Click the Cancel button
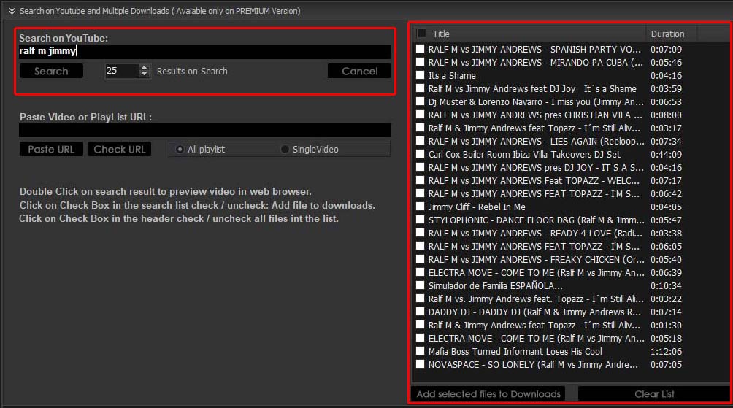The image size is (733, 408). click(359, 71)
